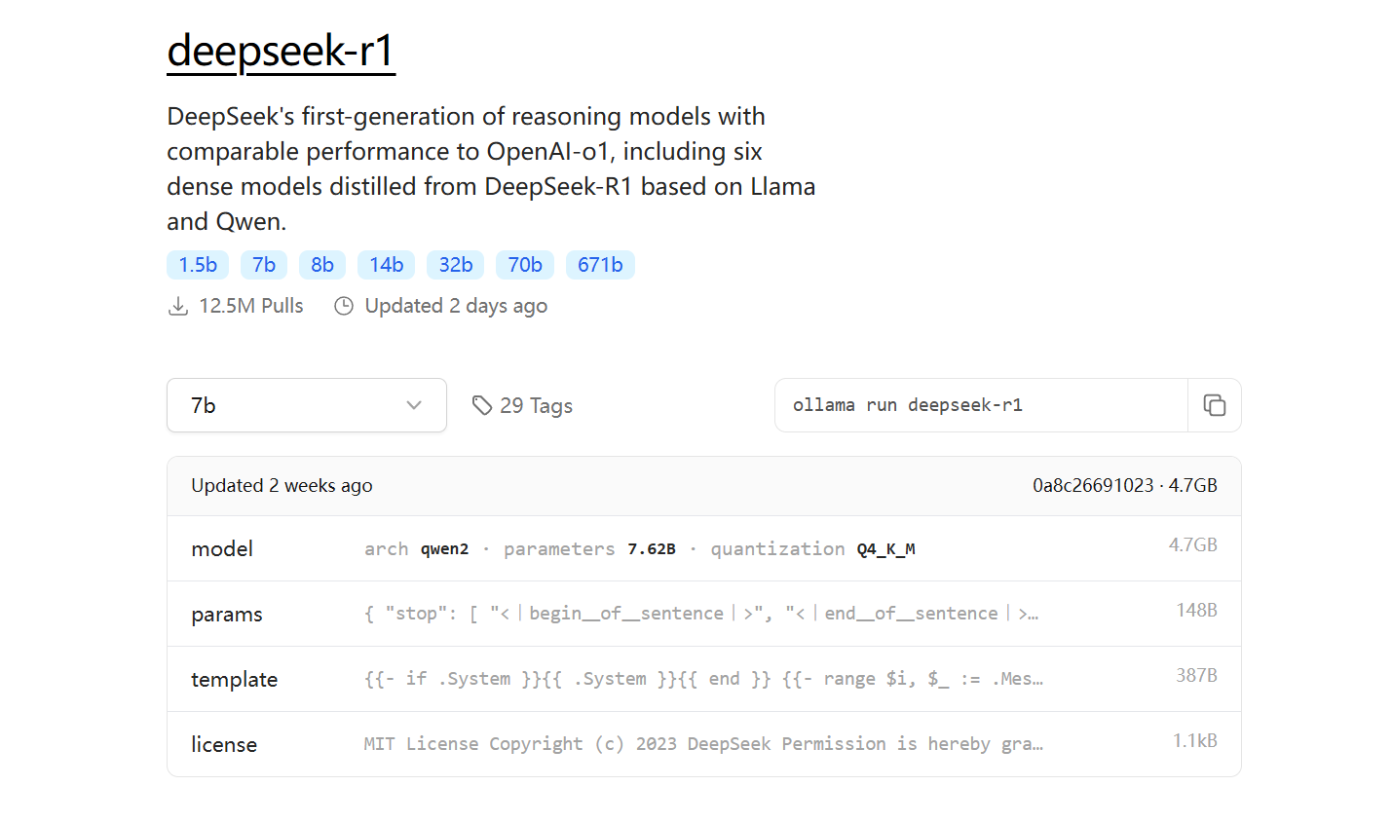Image resolution: width=1392 pixels, height=824 pixels.
Task: Select the largest 671b model tag
Action: 600,264
